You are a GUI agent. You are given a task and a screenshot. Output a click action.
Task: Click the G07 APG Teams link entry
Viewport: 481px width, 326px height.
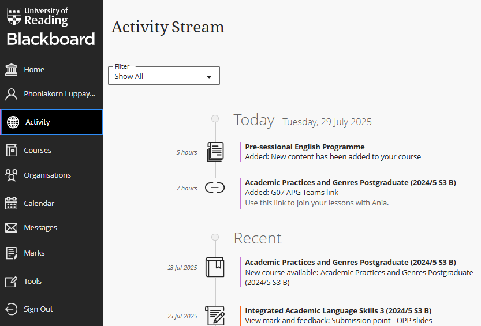pos(292,192)
